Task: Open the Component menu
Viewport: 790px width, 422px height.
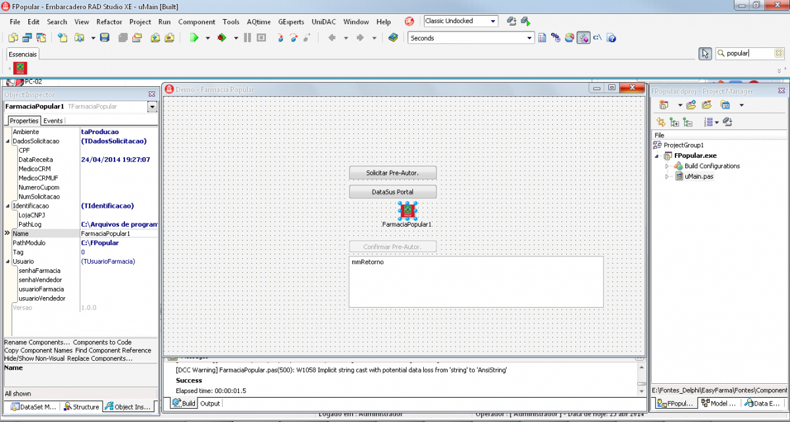Action: (x=197, y=22)
